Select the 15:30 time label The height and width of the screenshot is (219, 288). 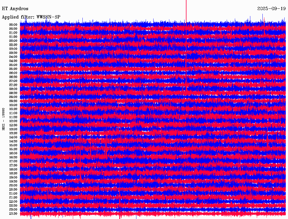click(x=13, y=149)
